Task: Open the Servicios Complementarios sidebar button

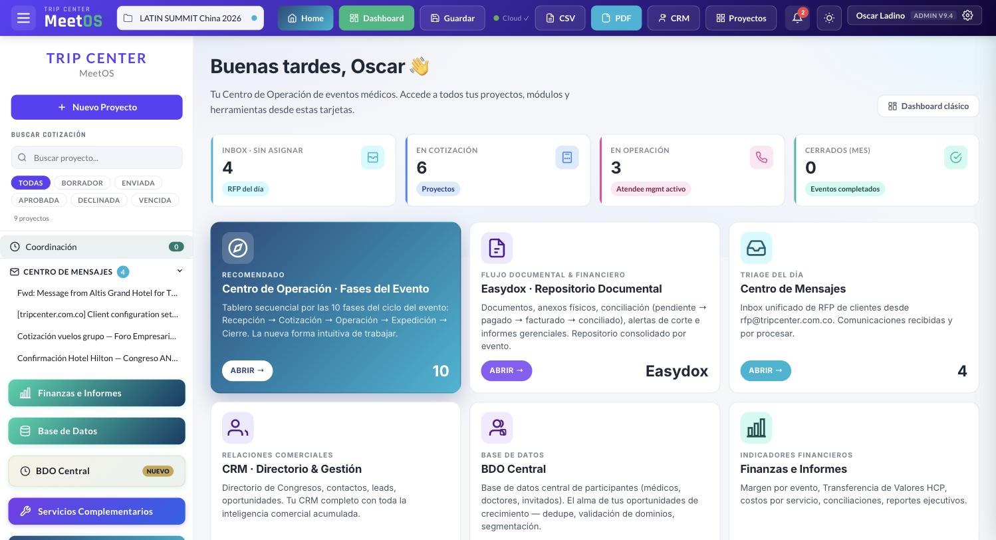Action: pos(96,511)
